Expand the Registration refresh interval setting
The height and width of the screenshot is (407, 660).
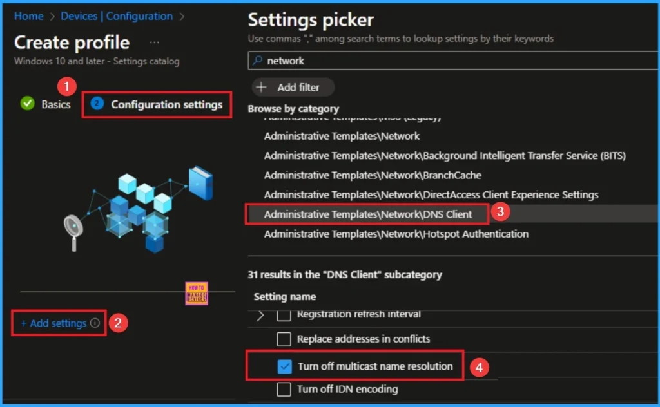point(260,315)
